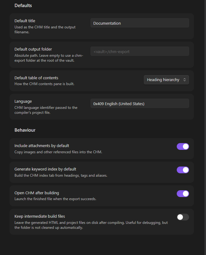The height and width of the screenshot is (255, 206).
Task: Click the 'Default title' setting label
Action: click(x=25, y=21)
